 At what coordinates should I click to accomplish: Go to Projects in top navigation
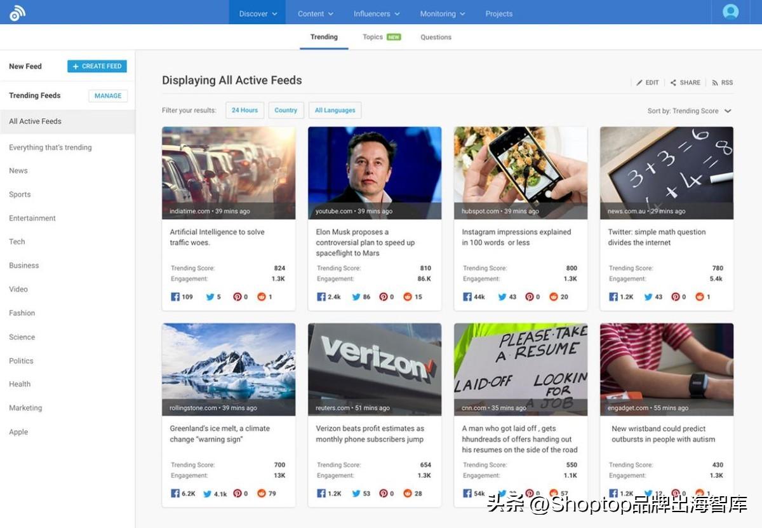[x=499, y=13]
